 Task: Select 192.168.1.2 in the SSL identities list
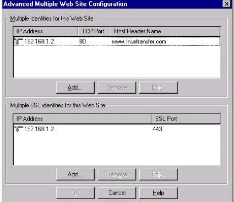pyautogui.click(x=39, y=129)
